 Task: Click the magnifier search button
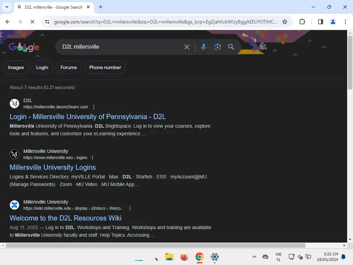click(231, 47)
